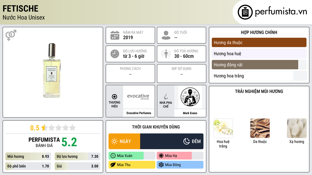
Task: Click the Evocative Perfumes brand name link
Action: point(139,113)
